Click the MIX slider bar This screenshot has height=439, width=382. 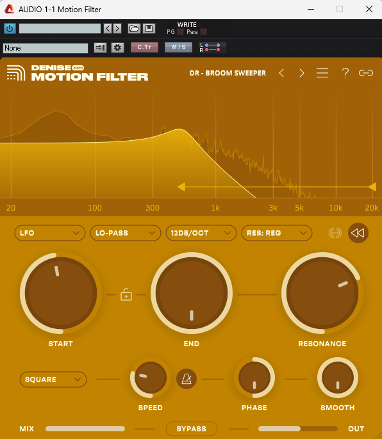coord(85,429)
